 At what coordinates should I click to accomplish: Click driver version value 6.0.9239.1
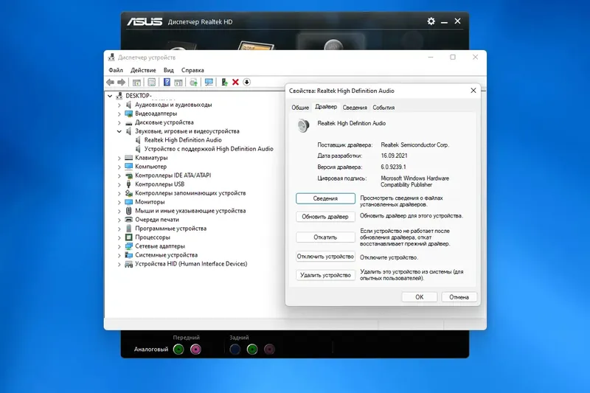(393, 167)
